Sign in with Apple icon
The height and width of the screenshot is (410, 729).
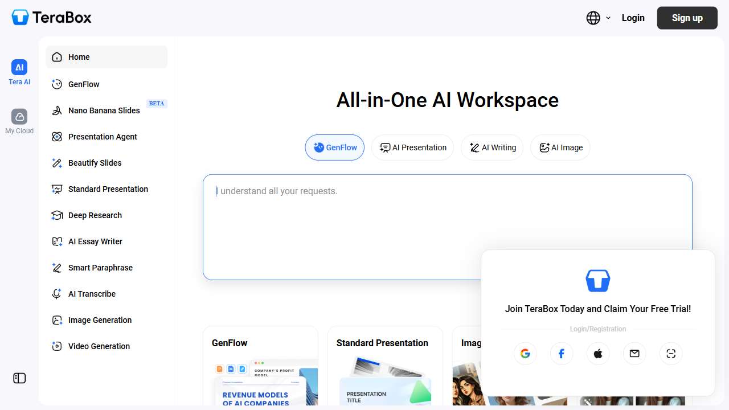point(598,354)
